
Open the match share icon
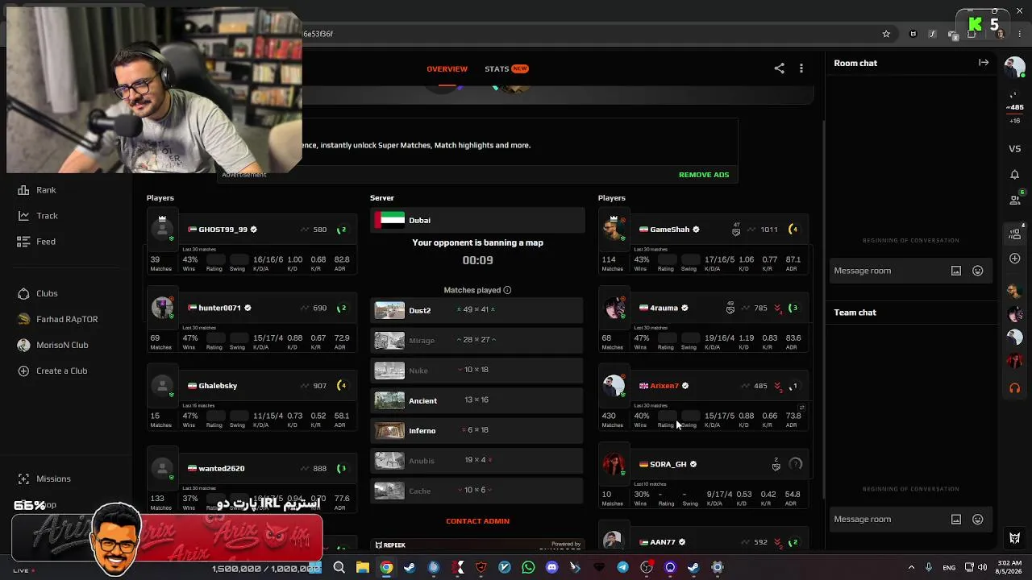coord(779,68)
